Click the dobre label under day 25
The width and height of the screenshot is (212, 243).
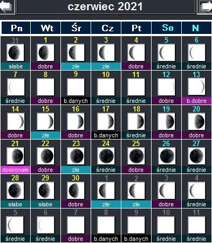pyautogui.click(x=136, y=170)
